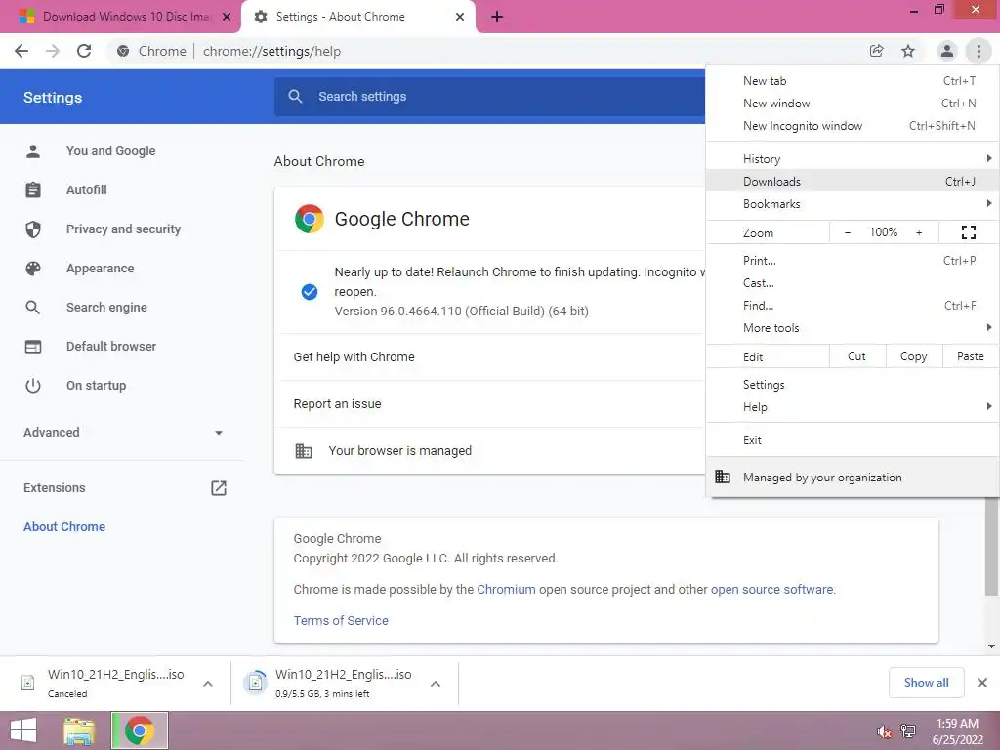
Task: Click the in-progress ISO download icon
Action: coord(255,683)
